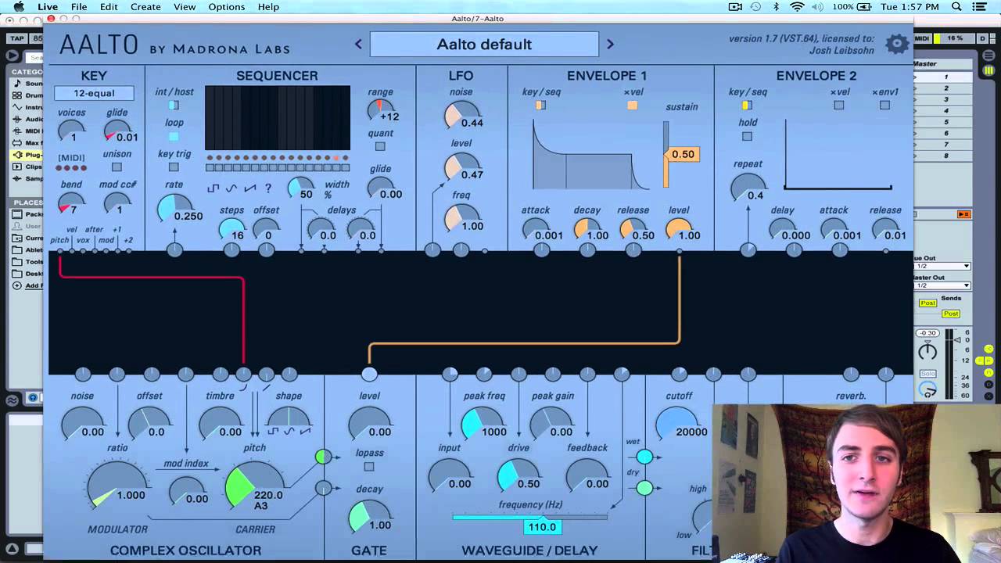
Task: Click the Envelope 1 sustain slider
Action: pos(666,154)
